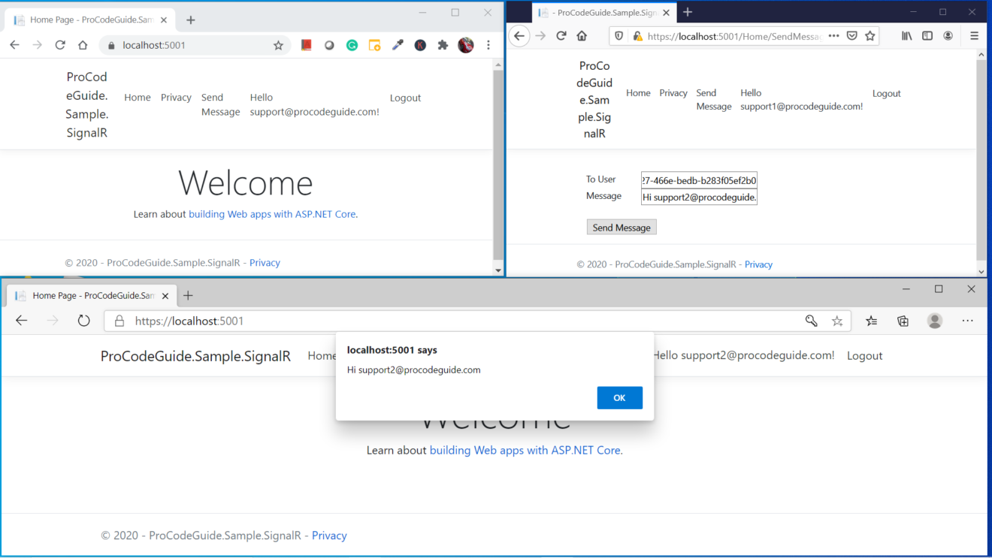Open Firefox page actions ellipsis menu
This screenshot has height=558, width=992.
coord(834,35)
